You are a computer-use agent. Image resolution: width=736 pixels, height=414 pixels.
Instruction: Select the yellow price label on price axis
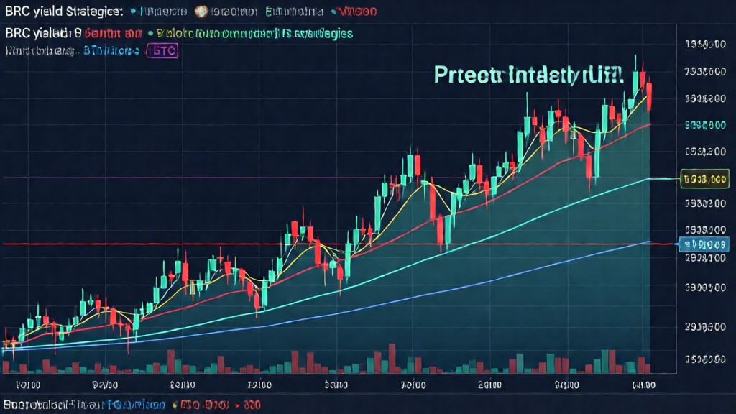coord(703,178)
